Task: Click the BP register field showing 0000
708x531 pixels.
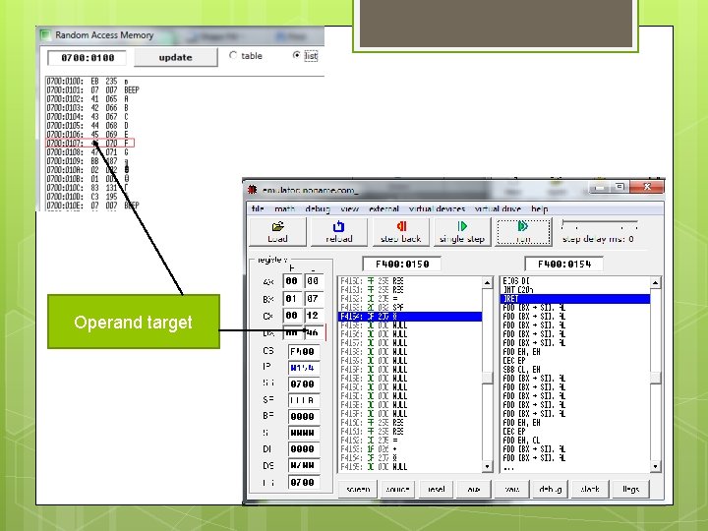Action: coord(304,416)
